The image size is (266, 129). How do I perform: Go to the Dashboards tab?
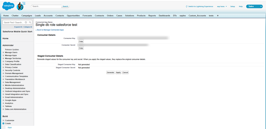(x=164, y=16)
